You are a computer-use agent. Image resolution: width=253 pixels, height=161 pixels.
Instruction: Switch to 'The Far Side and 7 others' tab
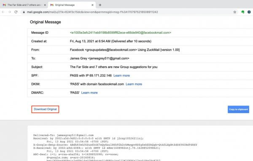coord(24,5)
